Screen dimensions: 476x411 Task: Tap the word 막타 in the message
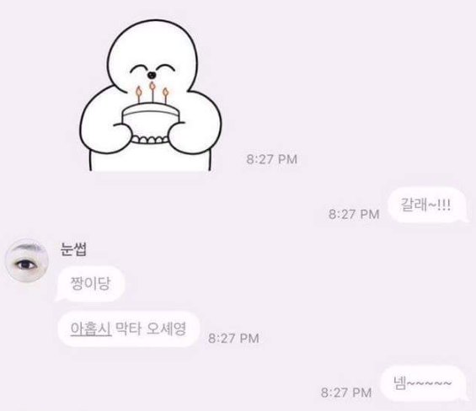point(129,328)
